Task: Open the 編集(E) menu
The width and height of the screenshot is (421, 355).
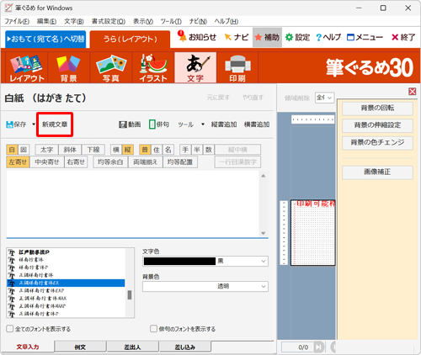Action: [46, 21]
